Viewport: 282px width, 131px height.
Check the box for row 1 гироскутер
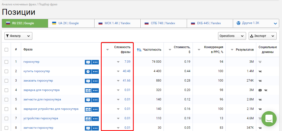tap(6, 62)
